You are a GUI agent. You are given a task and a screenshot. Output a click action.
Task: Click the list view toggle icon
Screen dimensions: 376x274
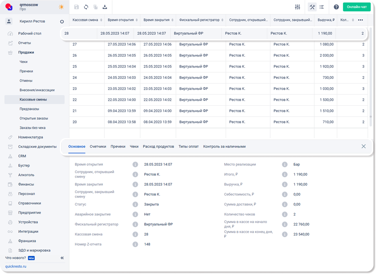(322, 7)
